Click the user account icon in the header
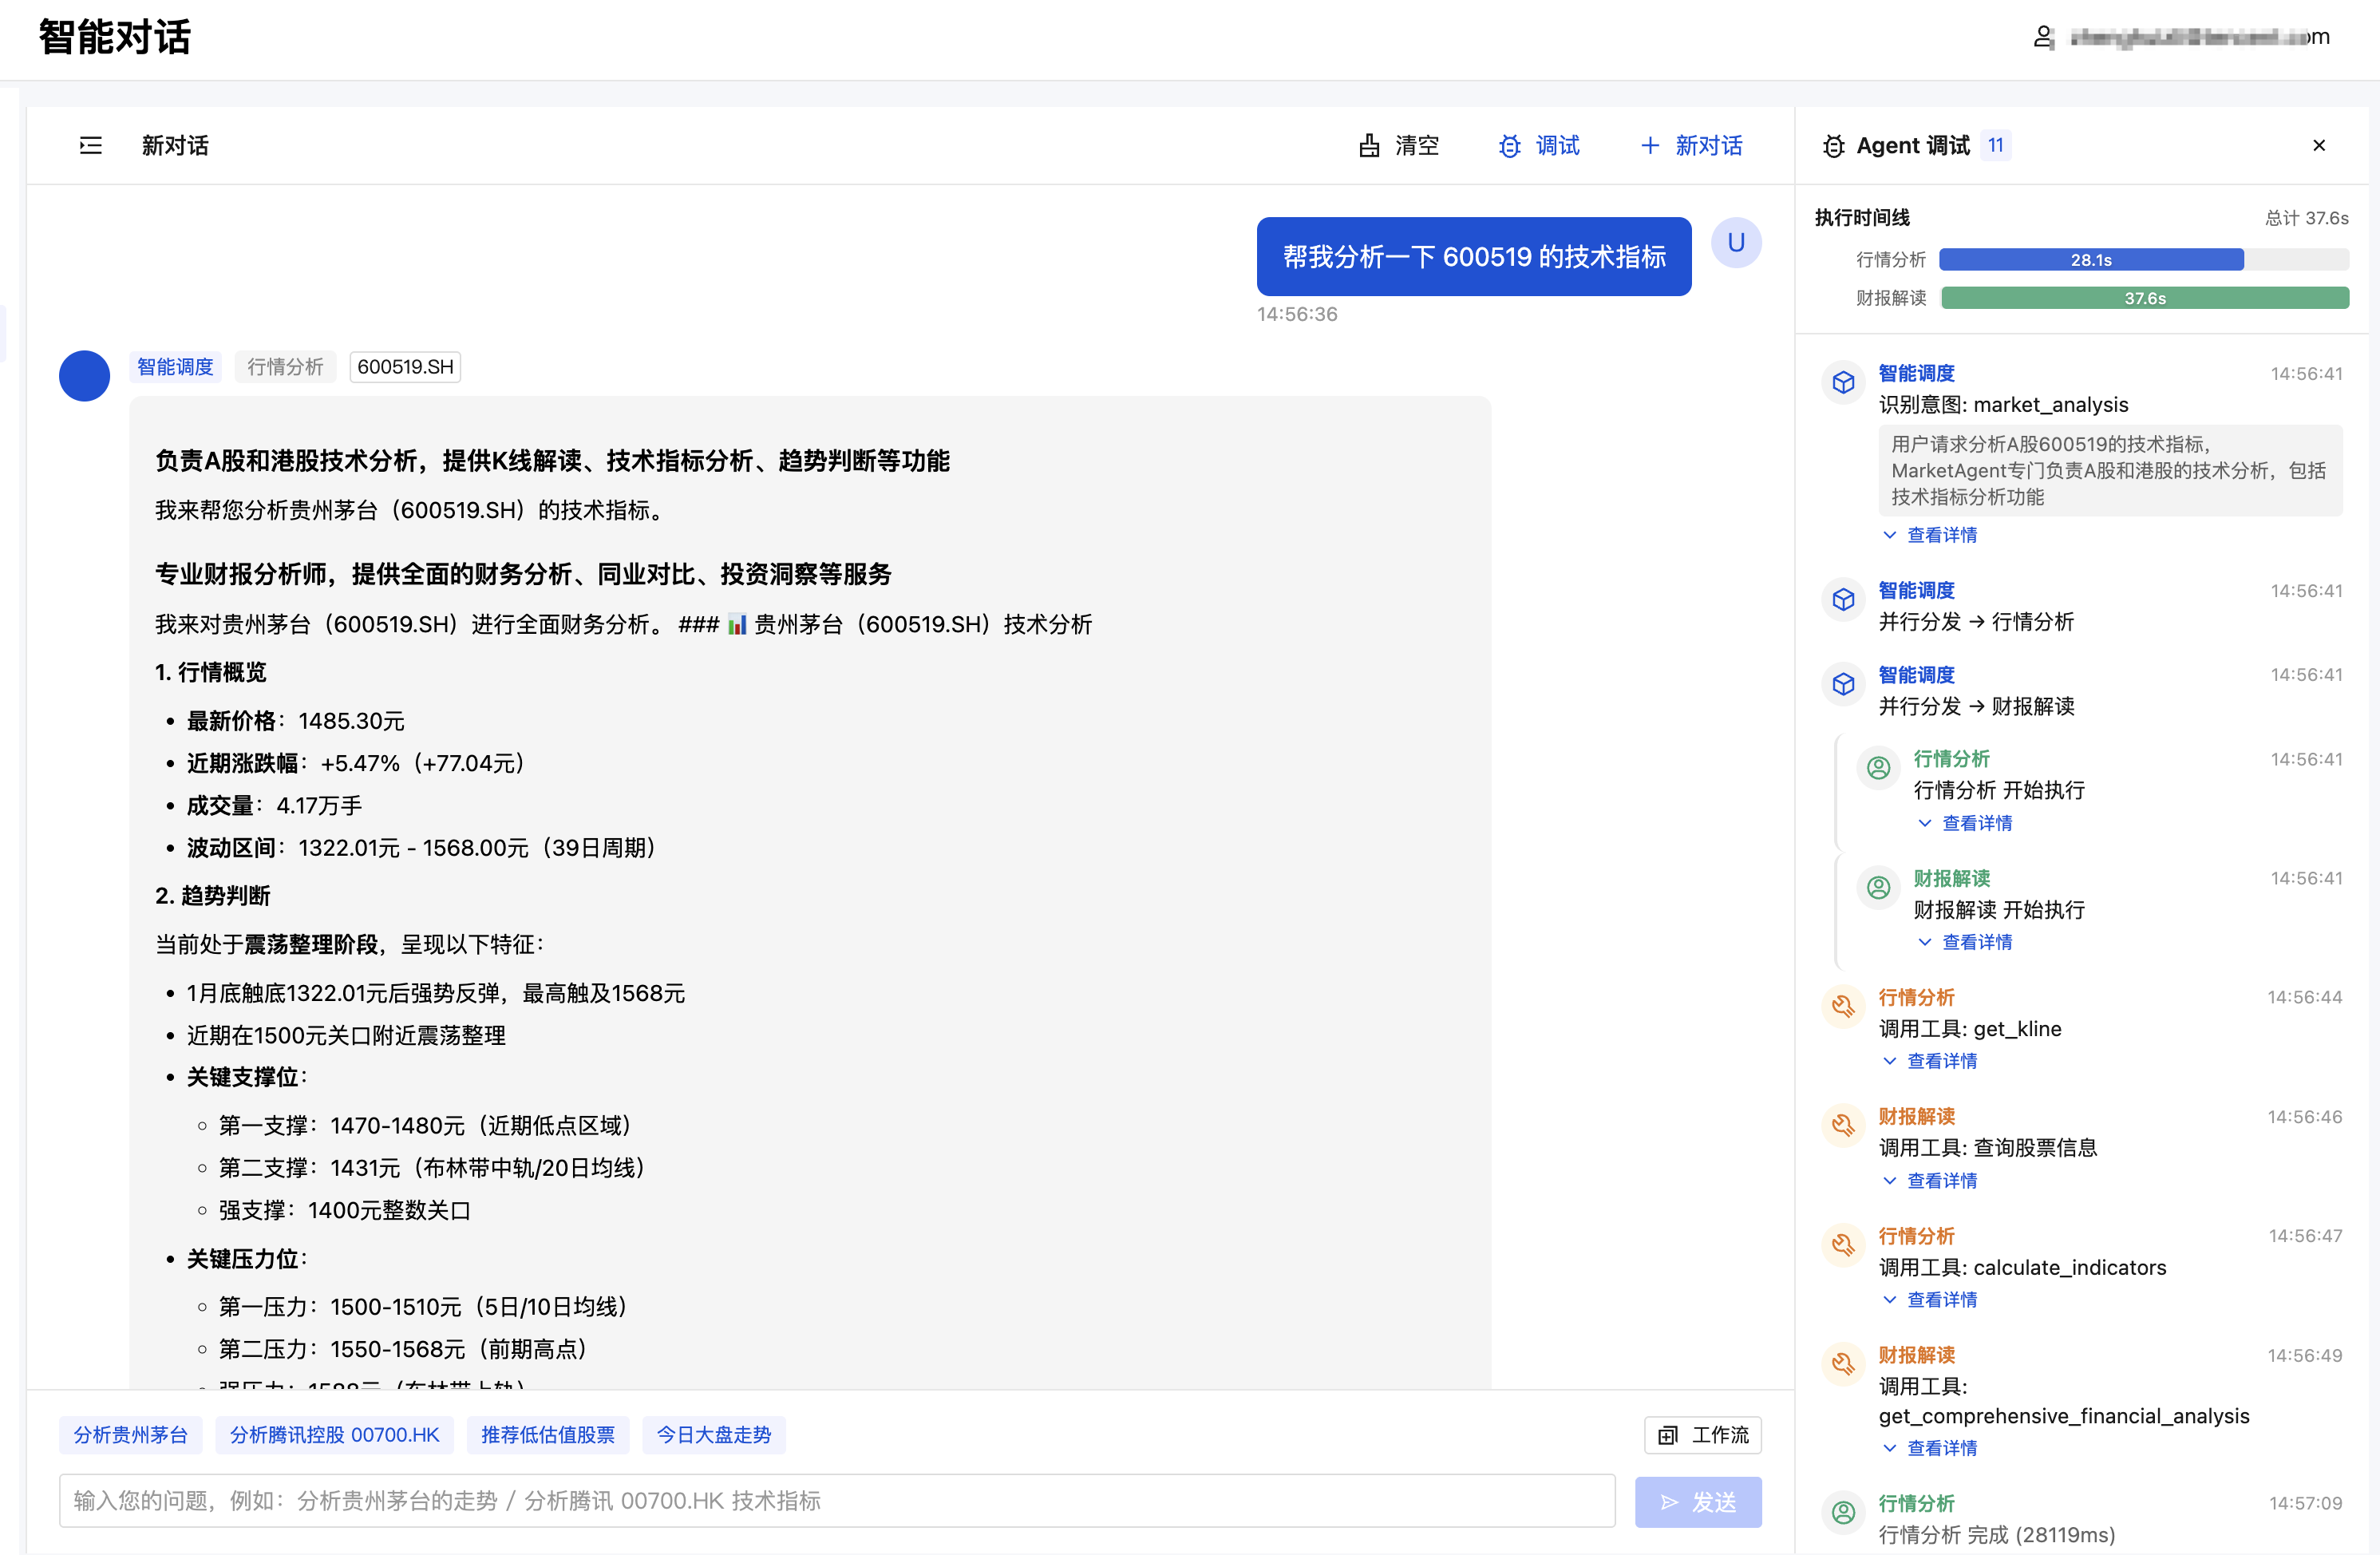Screen dimensions: 2380x1555 tap(2043, 37)
